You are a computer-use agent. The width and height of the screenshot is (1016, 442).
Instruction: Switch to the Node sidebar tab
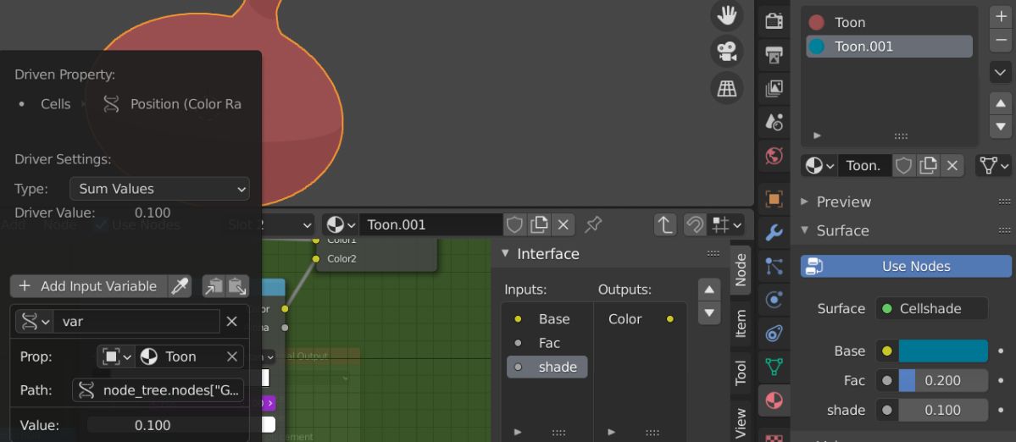click(x=741, y=270)
